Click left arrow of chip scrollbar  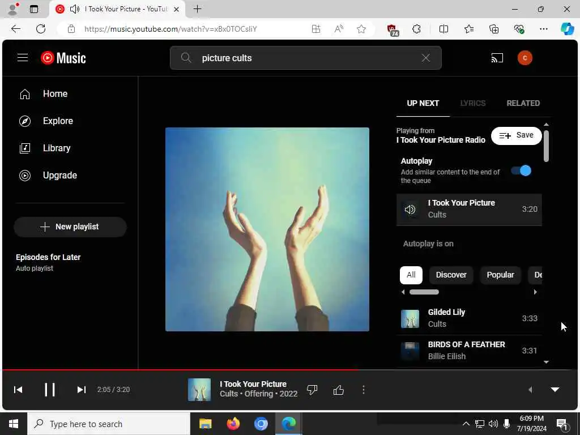point(403,292)
